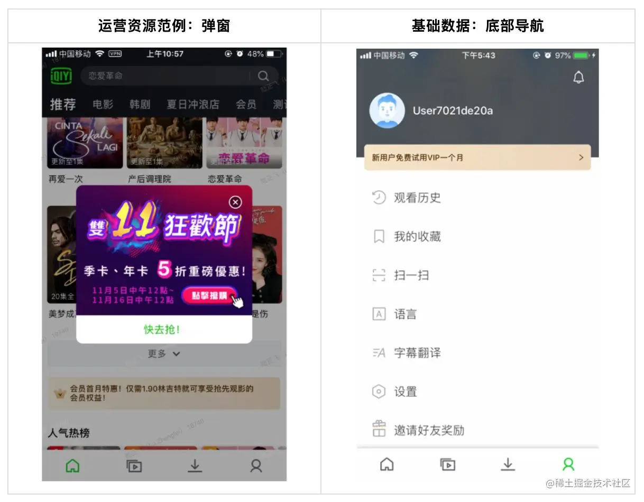The width and height of the screenshot is (644, 502).
Task: Tap the 扫一扫 scan icon
Action: pyautogui.click(x=379, y=275)
